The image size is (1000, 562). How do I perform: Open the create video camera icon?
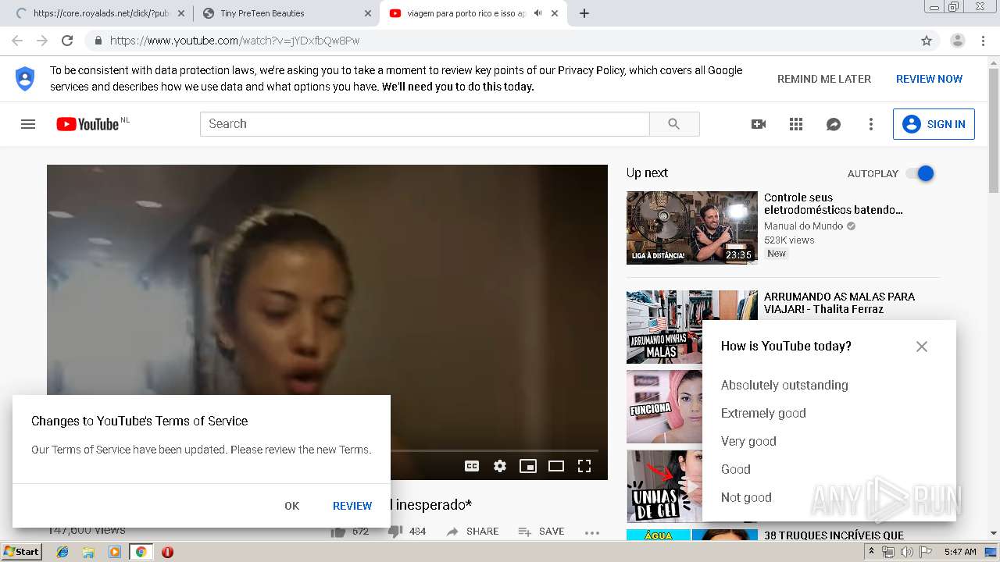click(x=759, y=124)
